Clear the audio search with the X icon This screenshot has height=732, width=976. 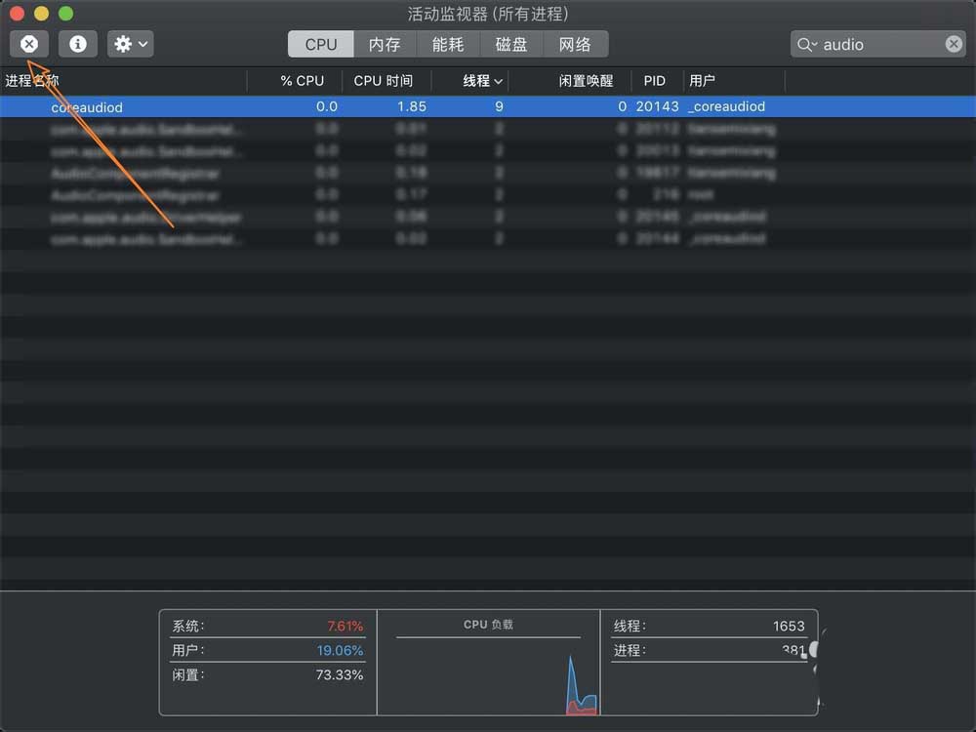[954, 44]
